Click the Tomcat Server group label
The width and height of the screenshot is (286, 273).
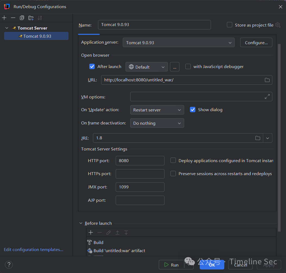[x=33, y=28]
